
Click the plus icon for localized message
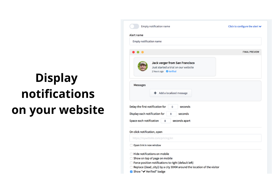155,93
